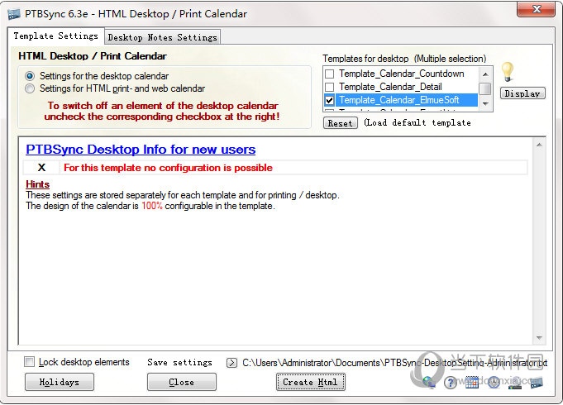This screenshot has width=563, height=405.
Task: Click the template list scroll up arrow
Action: 485,74
